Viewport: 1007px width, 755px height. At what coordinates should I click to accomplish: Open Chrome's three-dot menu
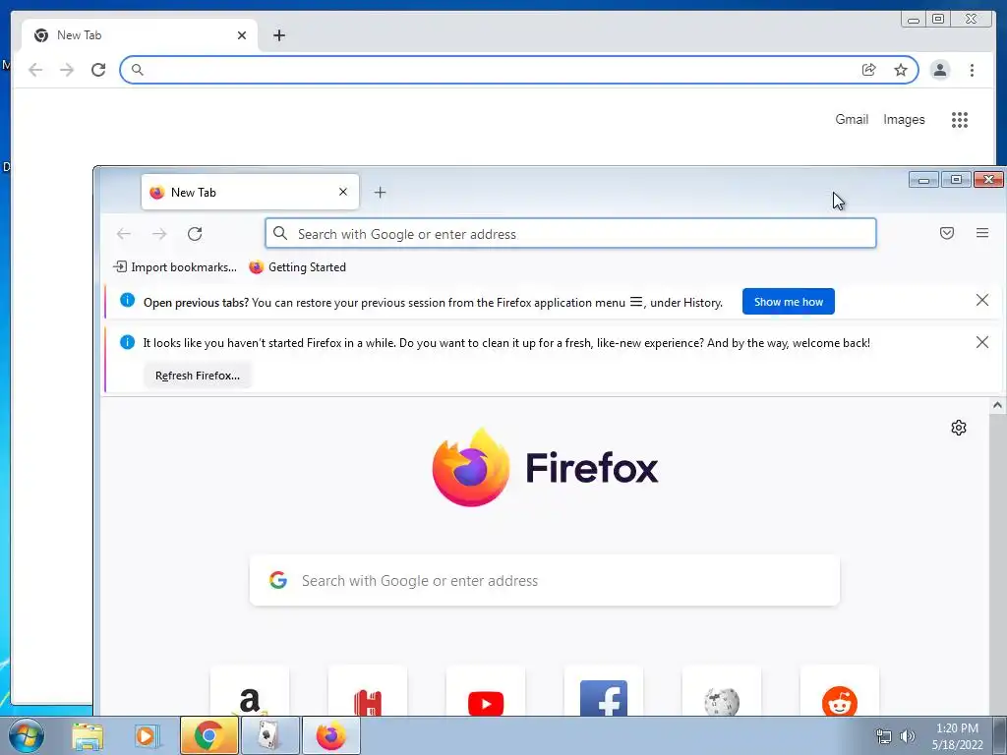click(x=972, y=70)
